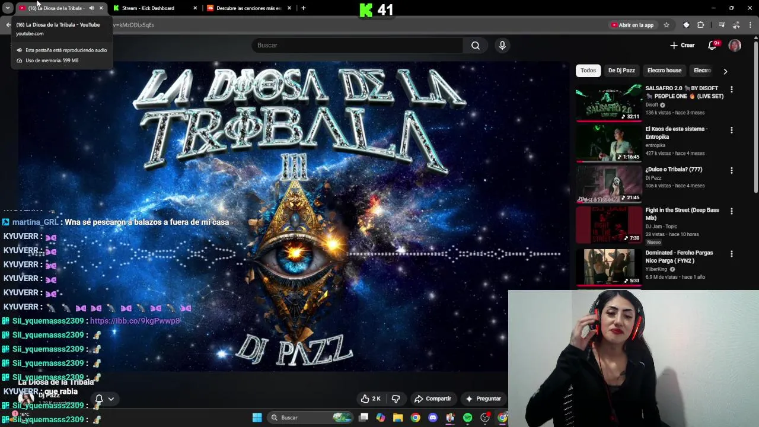
Task: Click the Crear plus button
Action: coord(682,45)
